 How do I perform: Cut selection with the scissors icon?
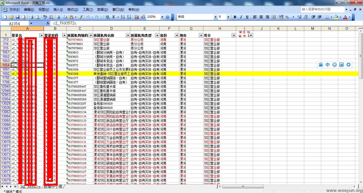pos(59,17)
